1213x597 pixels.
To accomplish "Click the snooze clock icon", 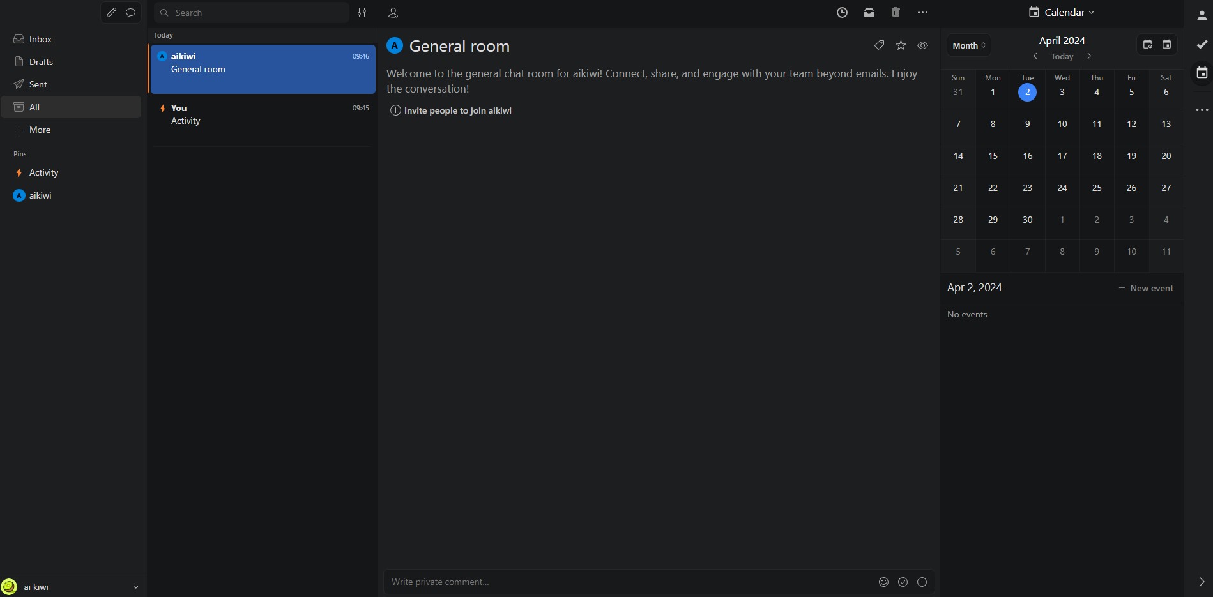I will click(x=842, y=13).
